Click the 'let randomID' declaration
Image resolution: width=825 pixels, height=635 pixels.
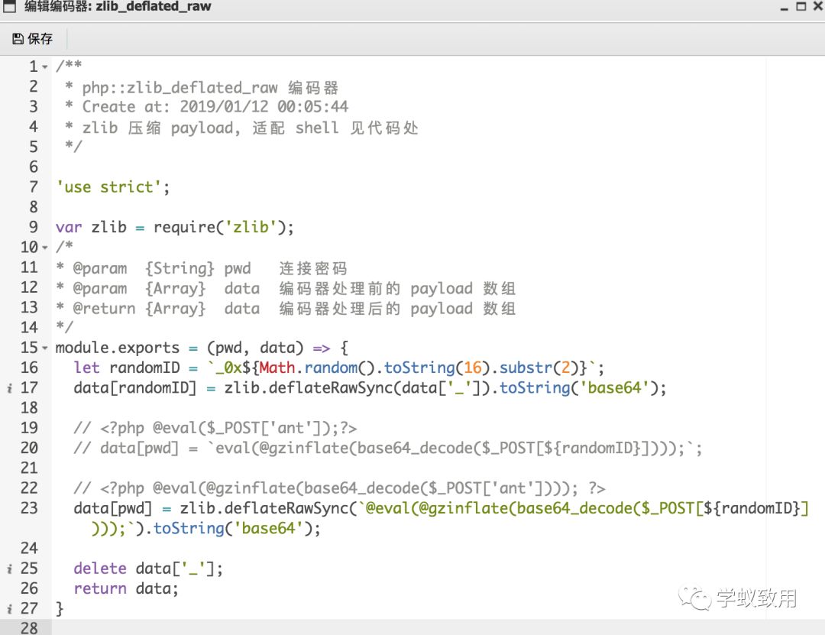coord(126,368)
